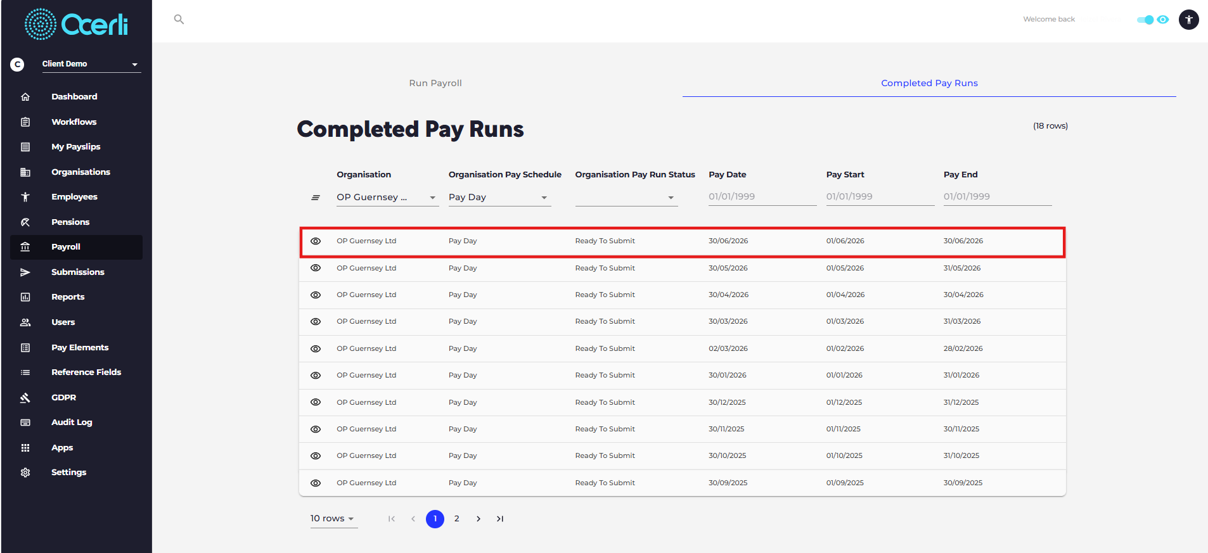The height and width of the screenshot is (553, 1208).
Task: Click the Employees person icon
Action: [25, 197]
